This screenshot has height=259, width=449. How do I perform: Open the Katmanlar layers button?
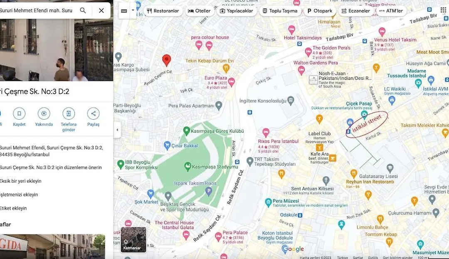point(133,240)
